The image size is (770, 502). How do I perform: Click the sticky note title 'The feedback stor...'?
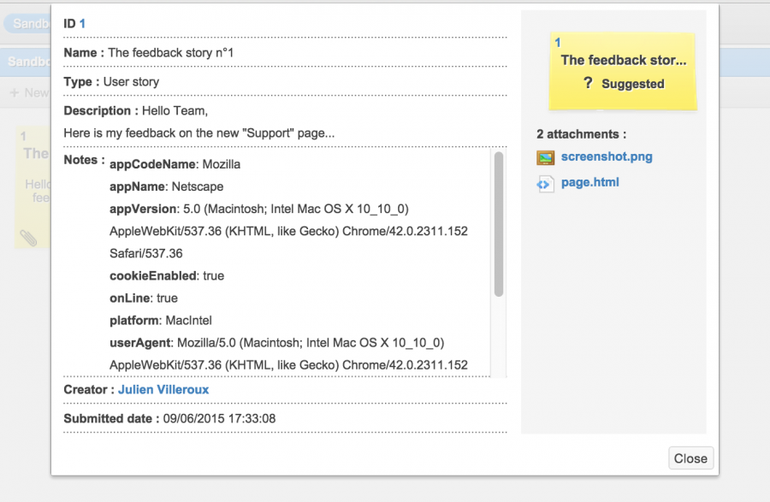coord(624,60)
